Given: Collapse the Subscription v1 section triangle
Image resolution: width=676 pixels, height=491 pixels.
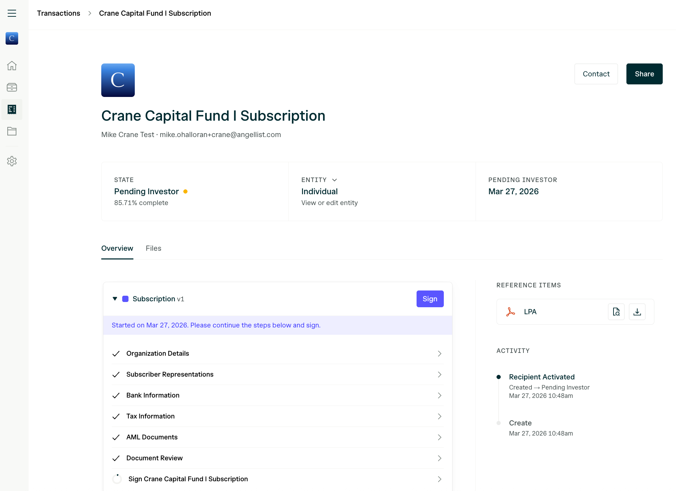Looking at the screenshot, I should 115,299.
